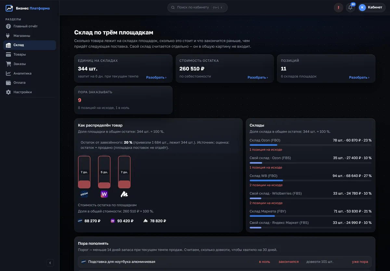Screen dimensions: 390x271
Task: Open the Кабинет account menu
Action: (372, 7)
